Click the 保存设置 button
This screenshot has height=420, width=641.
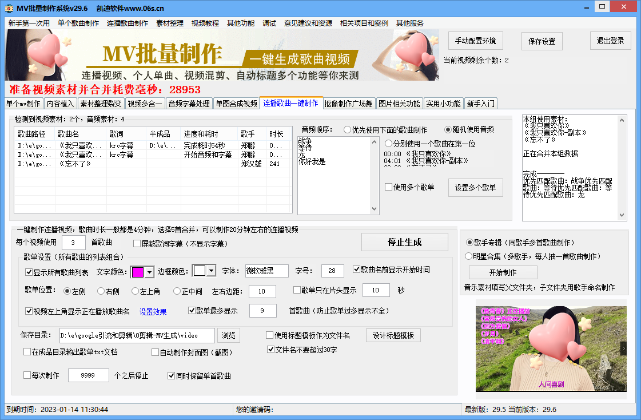tap(542, 41)
